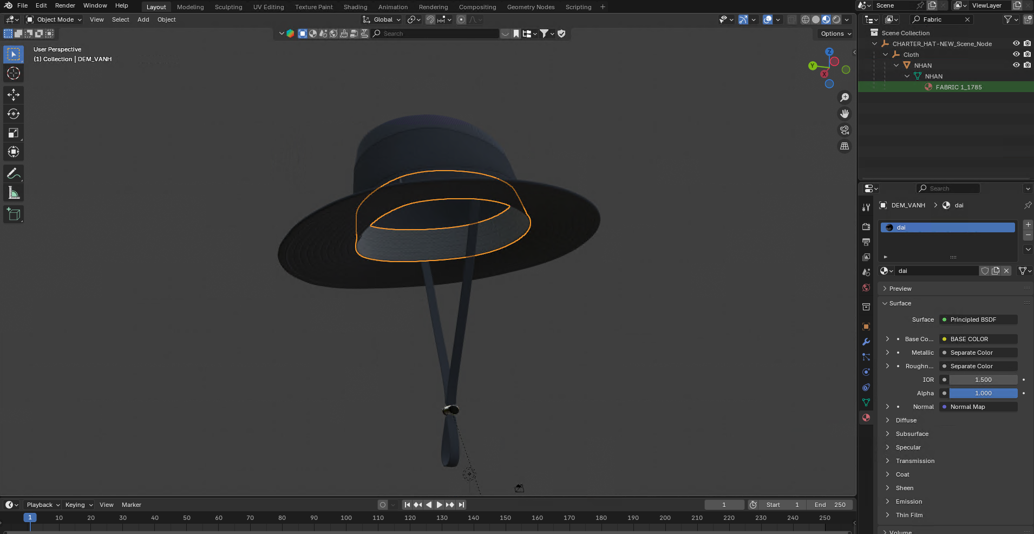Select the 3D Cursor tool
This screenshot has height=534, width=1034.
point(14,73)
